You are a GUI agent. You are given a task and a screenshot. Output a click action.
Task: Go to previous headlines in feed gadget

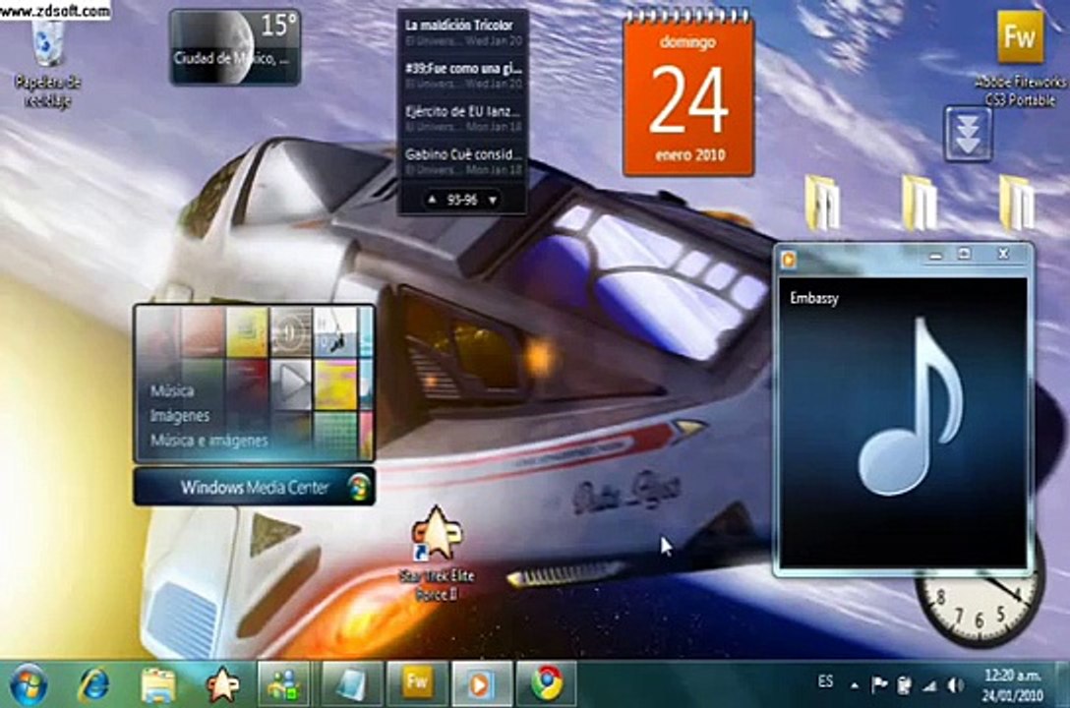tap(432, 200)
